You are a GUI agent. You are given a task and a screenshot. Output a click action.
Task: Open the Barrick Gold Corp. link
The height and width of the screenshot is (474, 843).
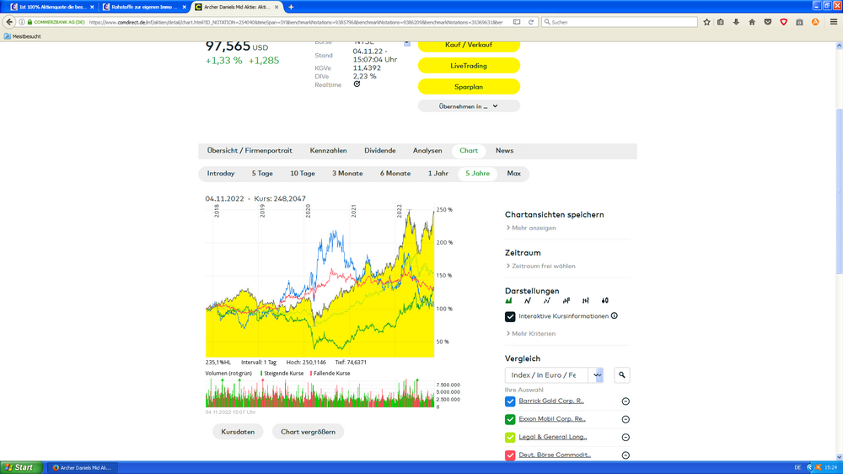point(551,401)
